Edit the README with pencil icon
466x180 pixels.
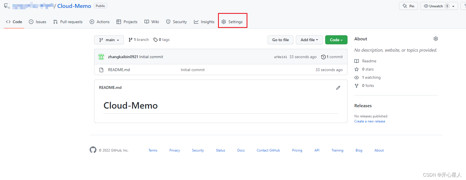tap(338, 88)
